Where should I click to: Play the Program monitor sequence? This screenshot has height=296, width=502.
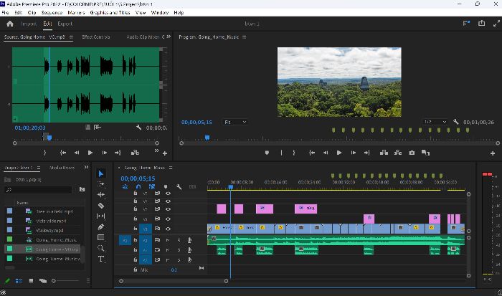point(339,153)
